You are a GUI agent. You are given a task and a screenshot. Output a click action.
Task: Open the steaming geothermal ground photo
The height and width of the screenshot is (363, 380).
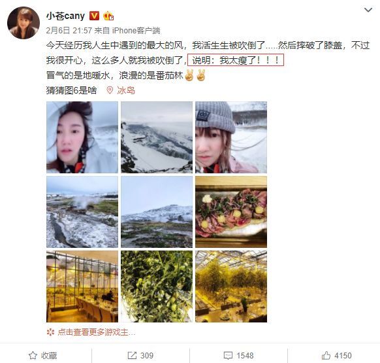pos(82,212)
